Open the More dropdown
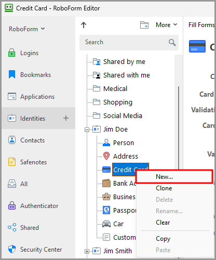The height and width of the screenshot is (260, 216). click(167, 25)
